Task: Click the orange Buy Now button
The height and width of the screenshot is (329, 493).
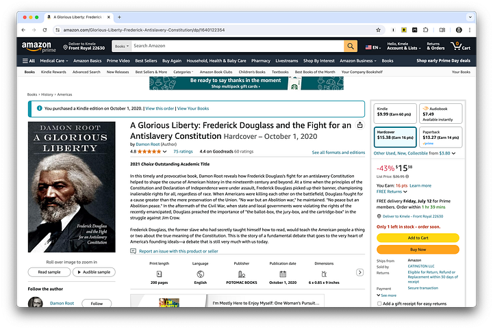Action: [418, 250]
